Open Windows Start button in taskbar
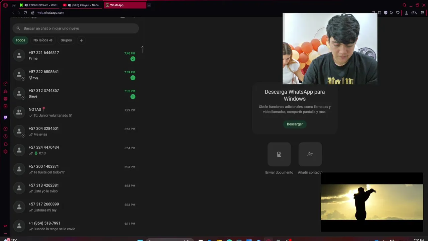The height and width of the screenshot is (241, 428). (x=140, y=240)
